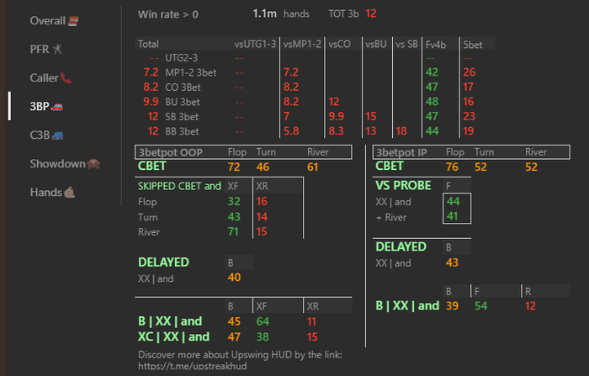Image resolution: width=589 pixels, height=376 pixels.
Task: Click the Total column header
Action: 148,45
